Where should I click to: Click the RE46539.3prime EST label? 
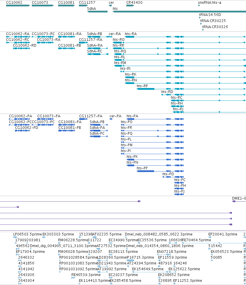click(86, 275)
